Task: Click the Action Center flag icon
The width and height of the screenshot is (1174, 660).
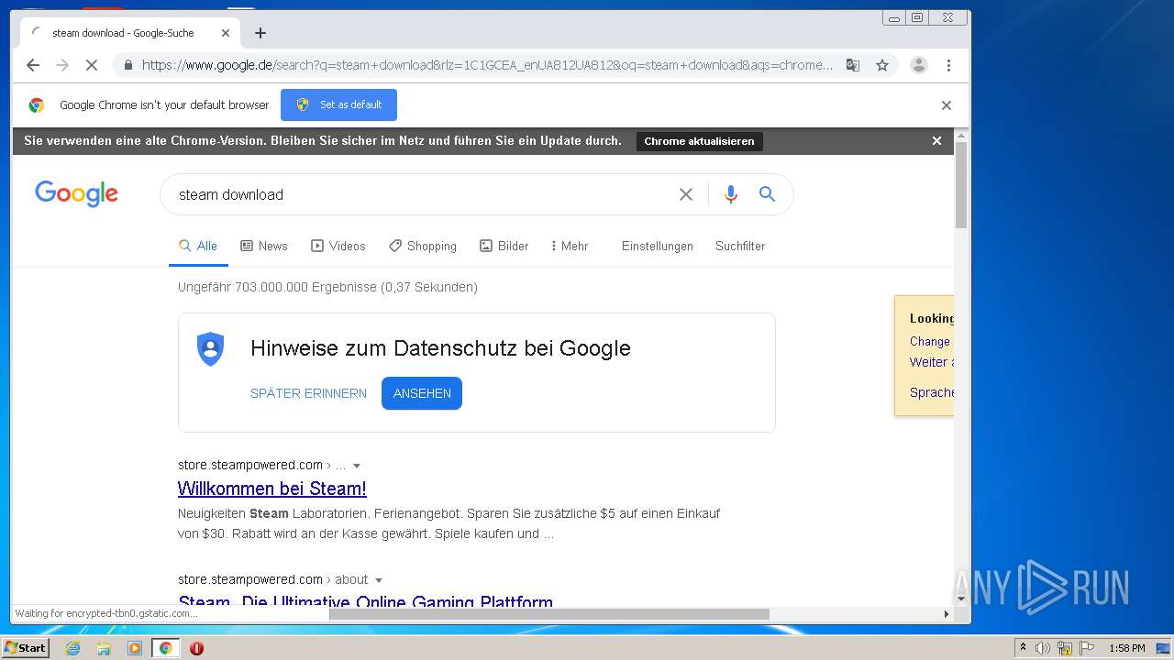Action: point(1087,648)
